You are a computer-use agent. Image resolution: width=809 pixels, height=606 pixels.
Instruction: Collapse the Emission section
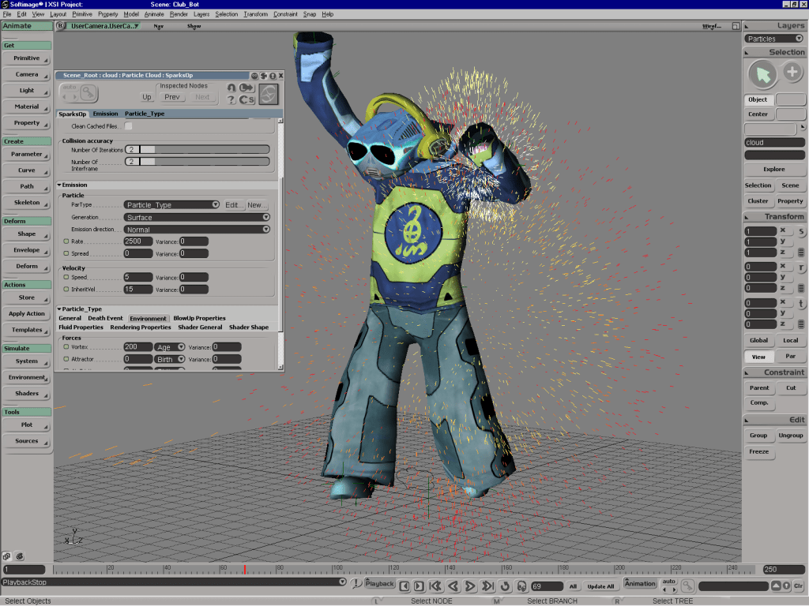tap(59, 185)
